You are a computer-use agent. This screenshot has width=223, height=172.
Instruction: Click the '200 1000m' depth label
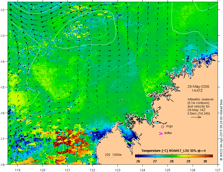click(113, 155)
